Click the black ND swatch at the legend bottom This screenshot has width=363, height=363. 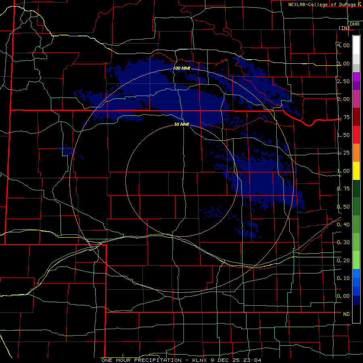356,314
